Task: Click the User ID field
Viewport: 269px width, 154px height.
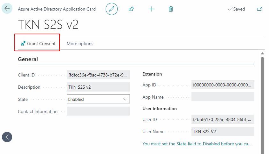Action: pos(223,119)
